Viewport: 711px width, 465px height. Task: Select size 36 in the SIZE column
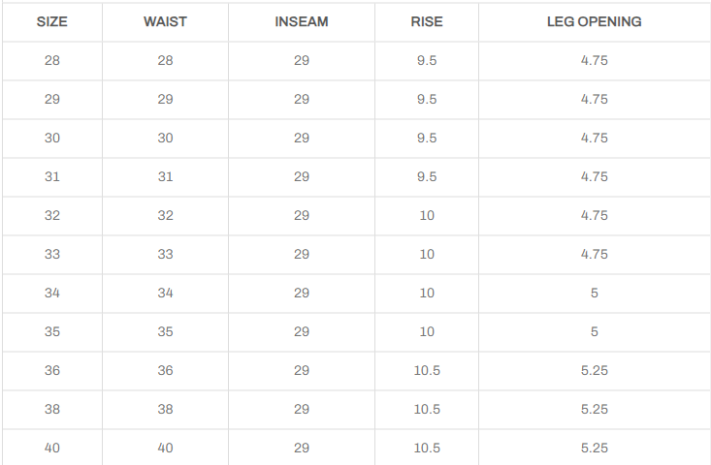coord(52,370)
